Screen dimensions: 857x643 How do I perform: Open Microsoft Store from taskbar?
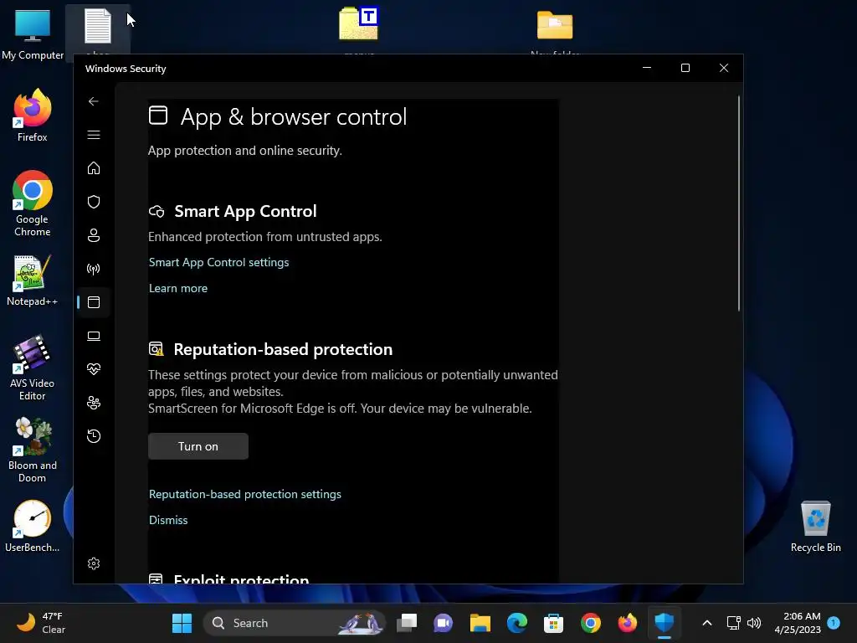pos(554,623)
